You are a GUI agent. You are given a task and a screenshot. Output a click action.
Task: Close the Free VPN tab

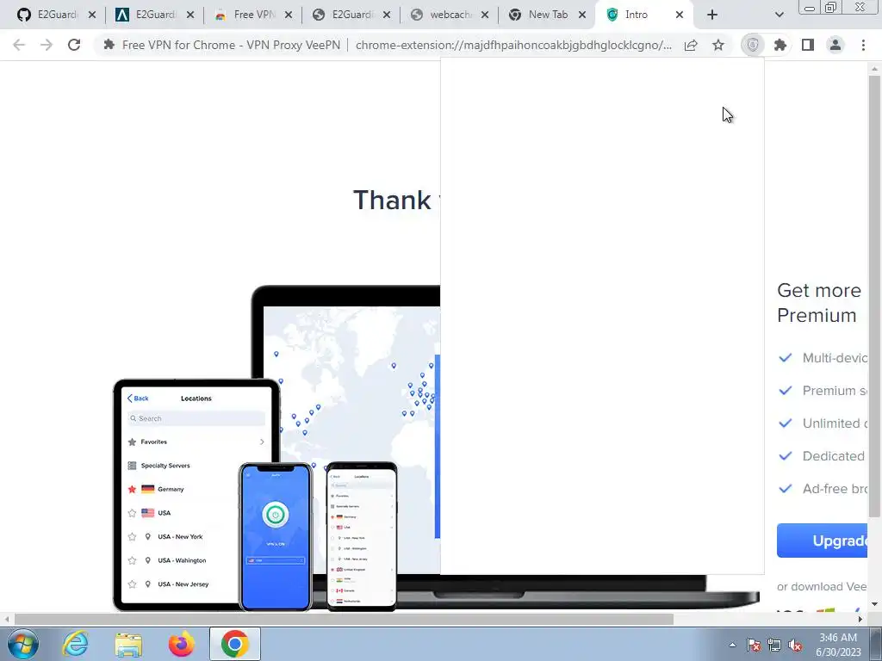[x=289, y=15]
